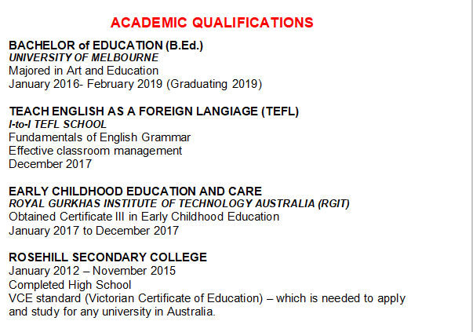This screenshot has width=473, height=332.
Task: Click the ROYAL GURKHAS INSTITUTE OF TECHNOLOGY line
Action: (x=179, y=204)
